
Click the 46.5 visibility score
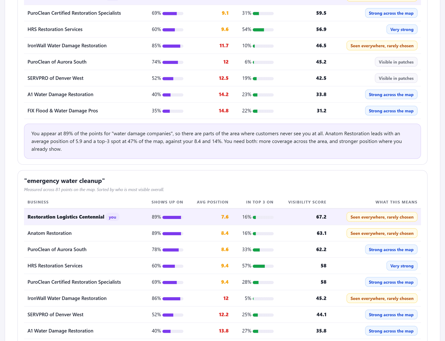(321, 46)
